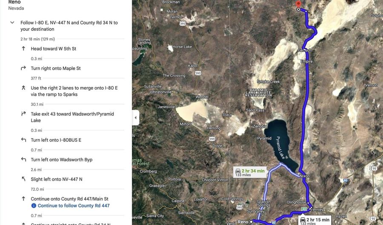Click the Doyle label on map
This screenshot has width=383, height=225.
coord(217,146)
